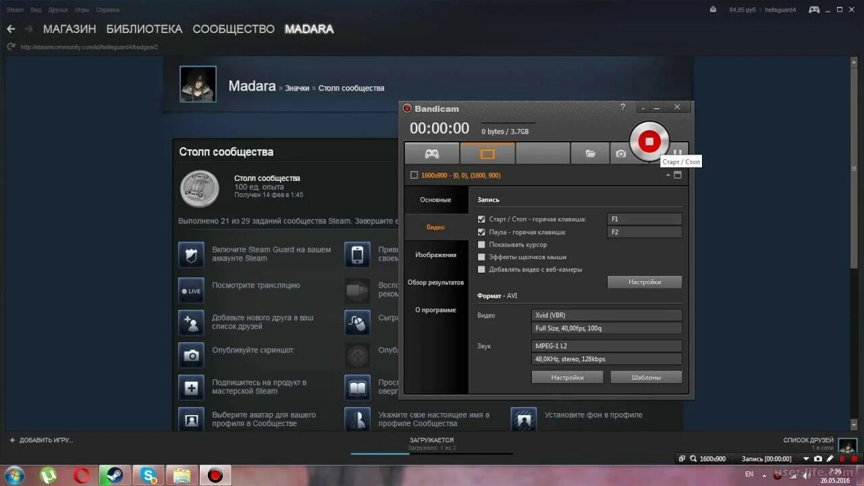Click the choose avatar task icon
864x486 pixels.
[191, 419]
